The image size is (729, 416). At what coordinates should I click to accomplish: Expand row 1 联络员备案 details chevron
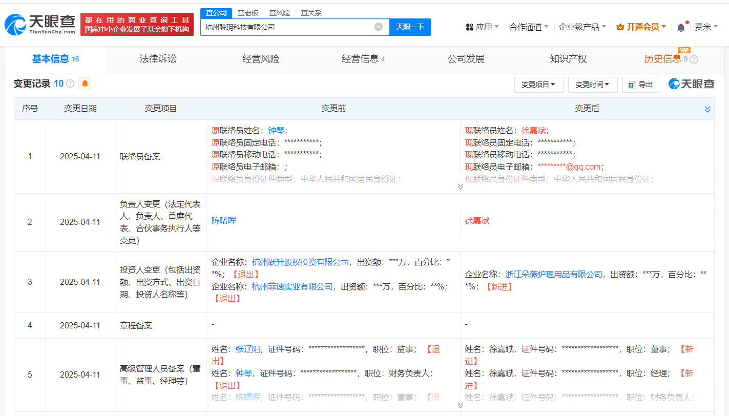(460, 186)
